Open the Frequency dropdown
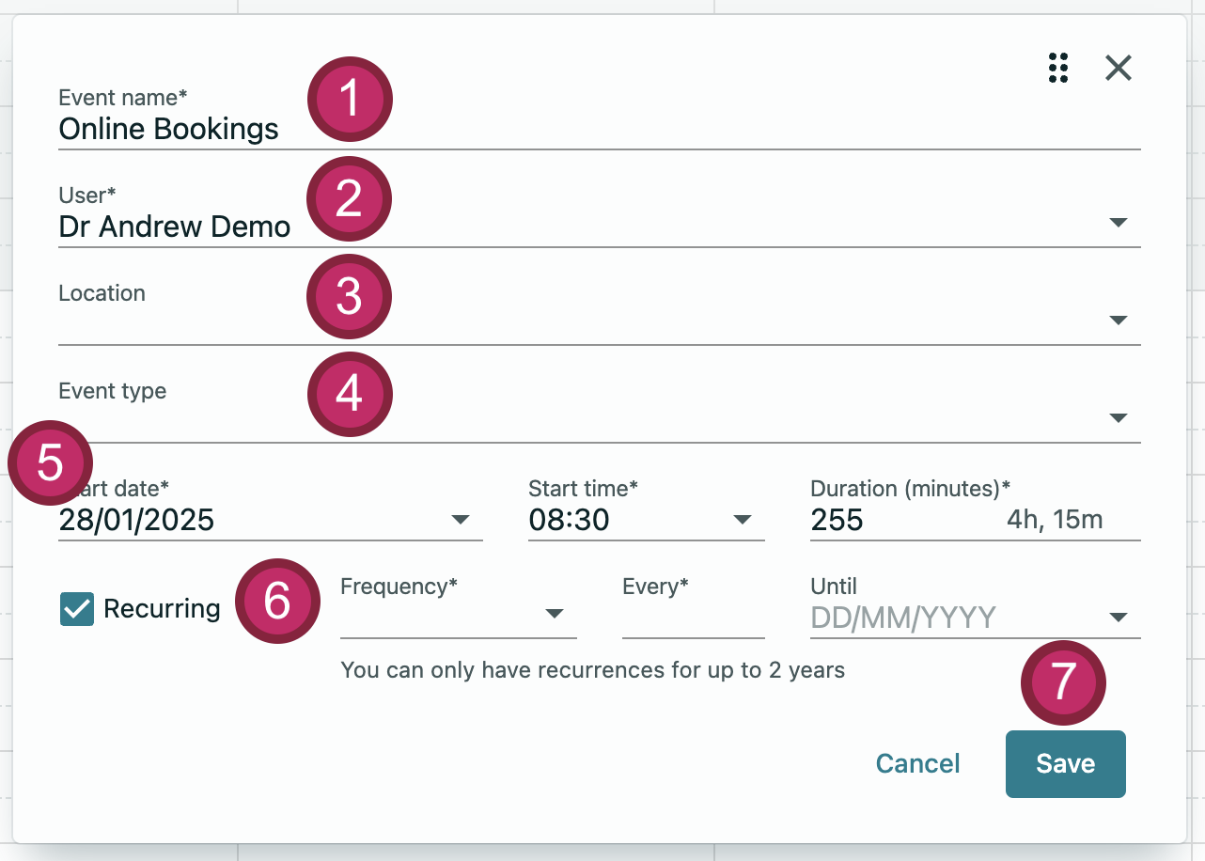Image resolution: width=1205 pixels, height=861 pixels. click(x=555, y=615)
